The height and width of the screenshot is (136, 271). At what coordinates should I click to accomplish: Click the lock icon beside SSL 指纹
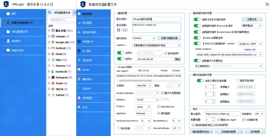(x=79, y=51)
